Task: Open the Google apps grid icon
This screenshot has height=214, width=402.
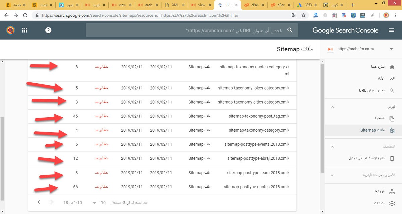Action: [x=24, y=30]
